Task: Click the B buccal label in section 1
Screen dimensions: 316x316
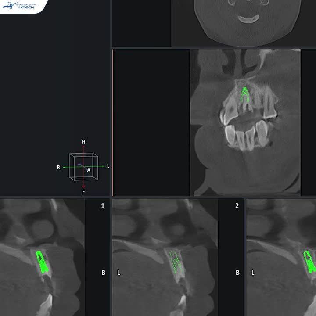Action: point(104,273)
